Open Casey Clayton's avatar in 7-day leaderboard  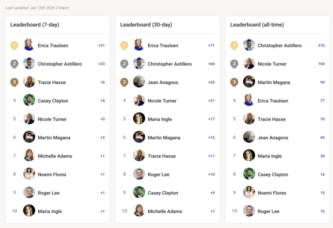[x=29, y=100]
